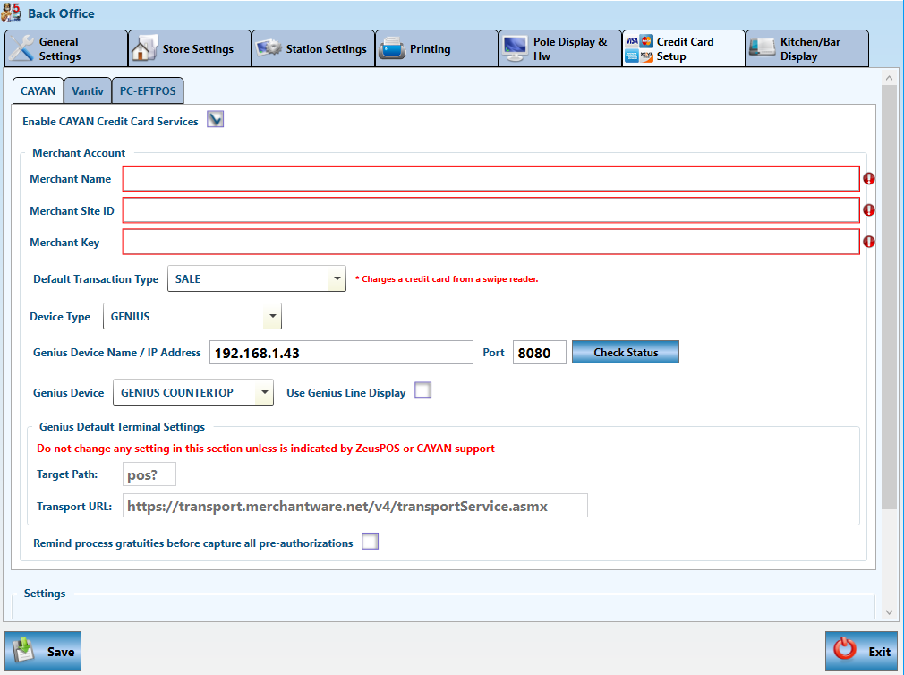The image size is (904, 675).
Task: Click the Merchant Account group label
Action: pyautogui.click(x=79, y=153)
